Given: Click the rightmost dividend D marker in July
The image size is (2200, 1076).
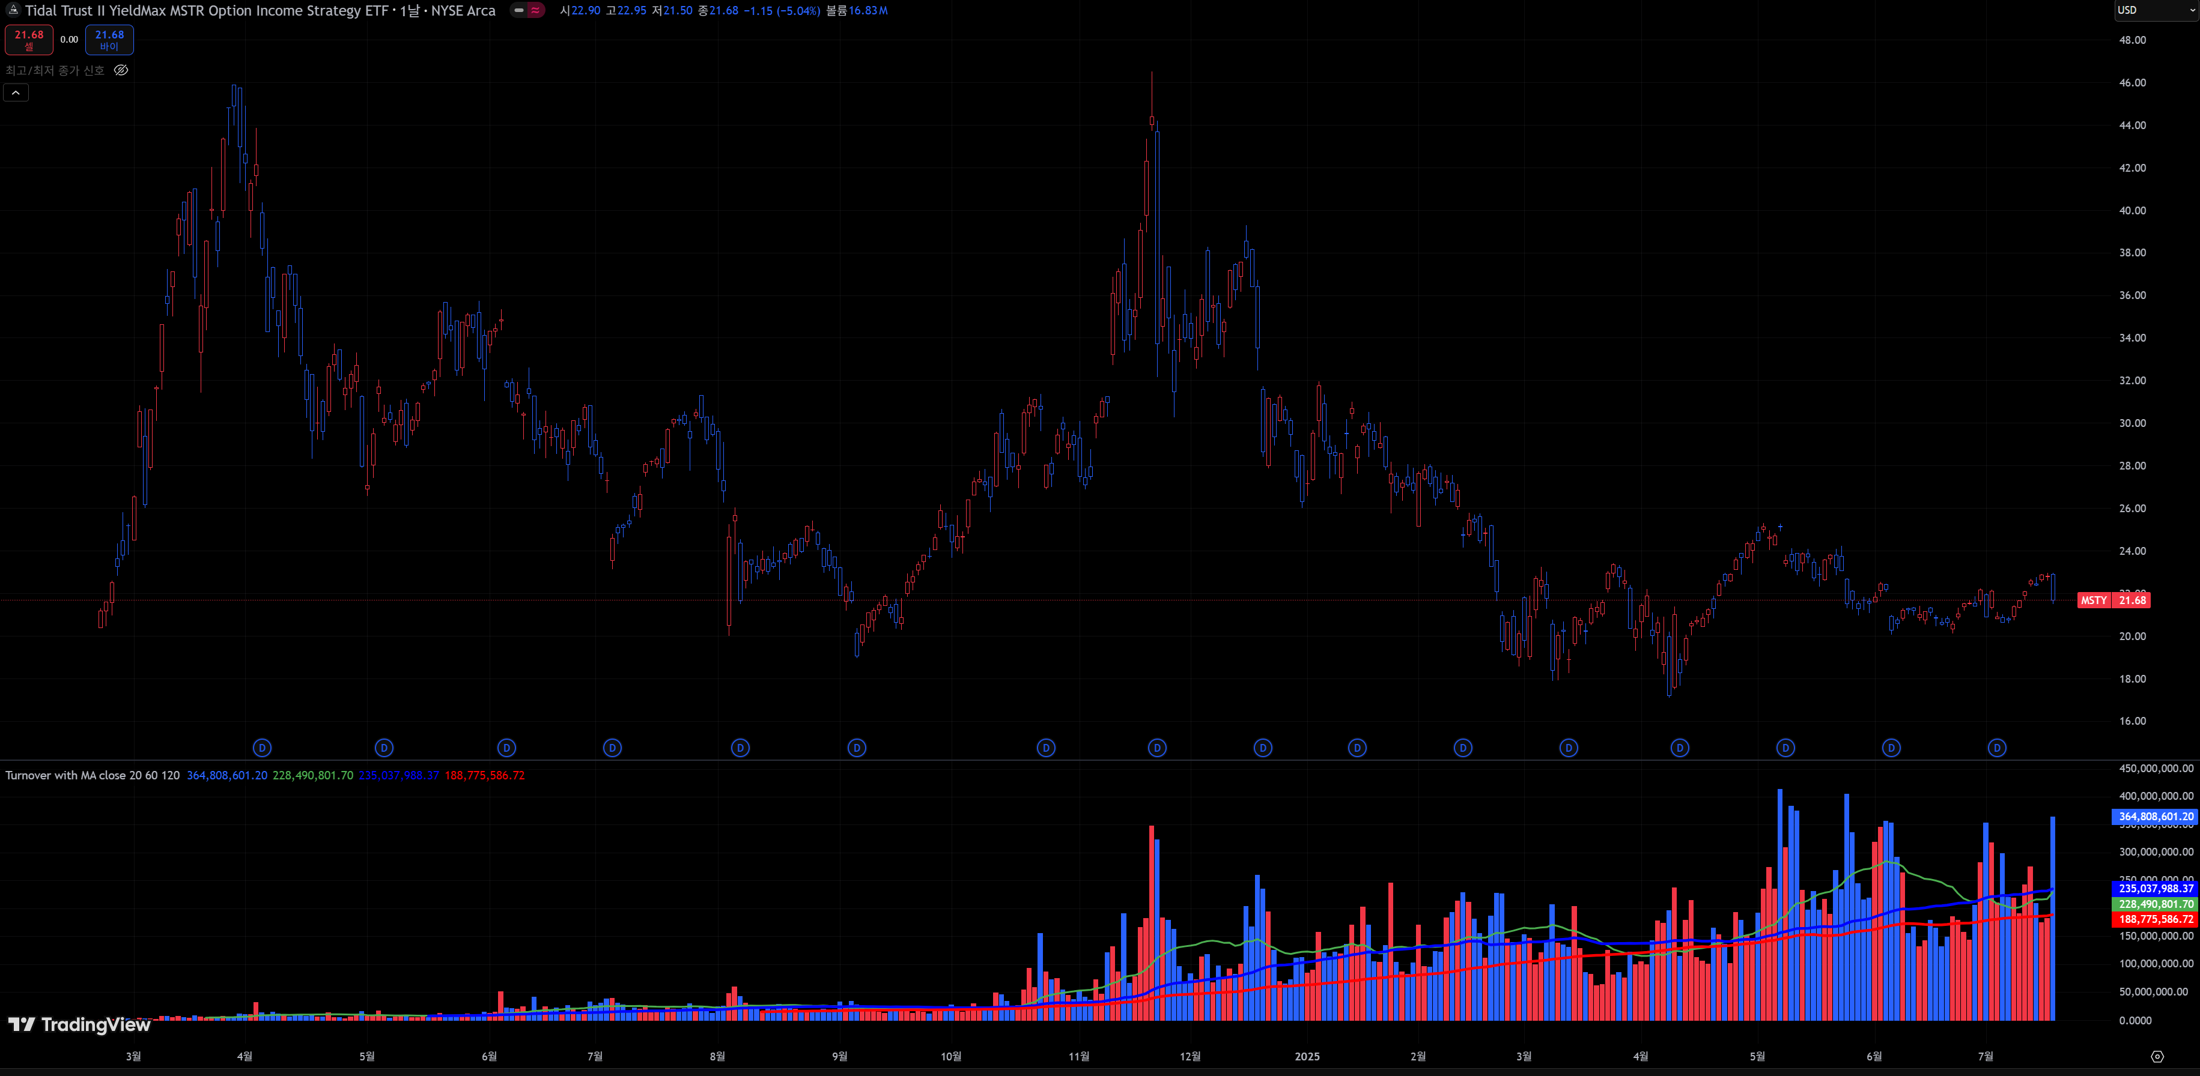Looking at the screenshot, I should (x=1997, y=748).
